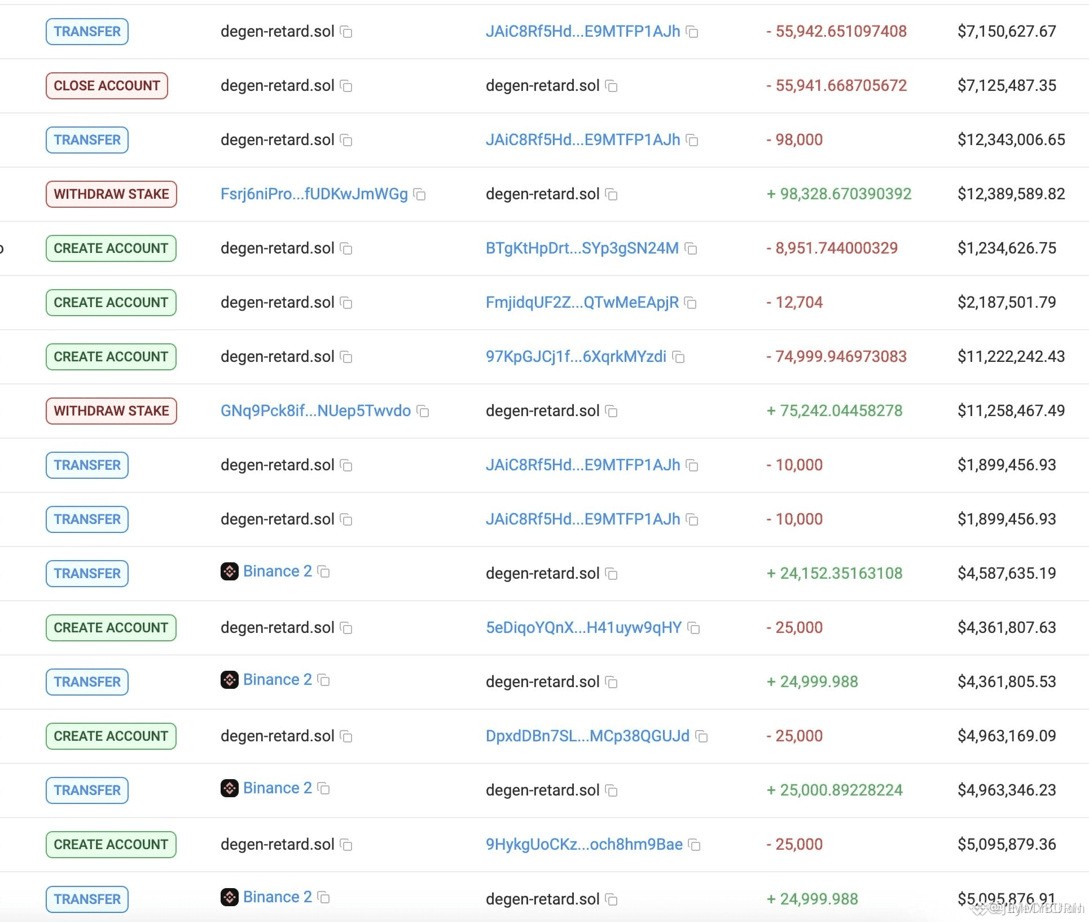Copy the 9HykgUoCKz...och8hm9Bae address
Image resolution: width=1089 pixels, height=922 pixels.
click(x=694, y=845)
